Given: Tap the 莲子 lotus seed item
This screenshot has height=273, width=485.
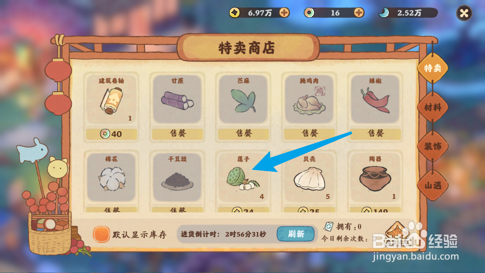Looking at the screenshot, I should coord(243,178).
